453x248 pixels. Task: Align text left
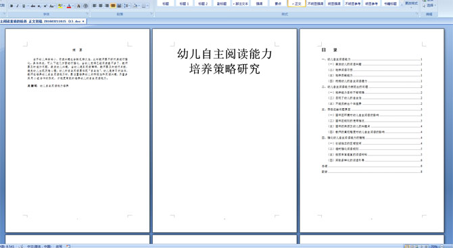pyautogui.click(x=95, y=6)
